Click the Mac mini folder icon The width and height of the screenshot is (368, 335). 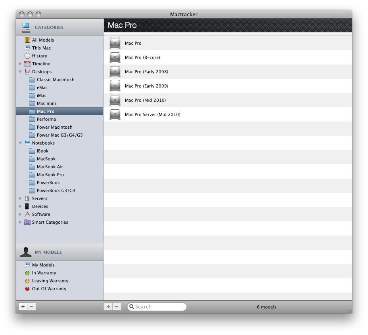(x=32, y=103)
